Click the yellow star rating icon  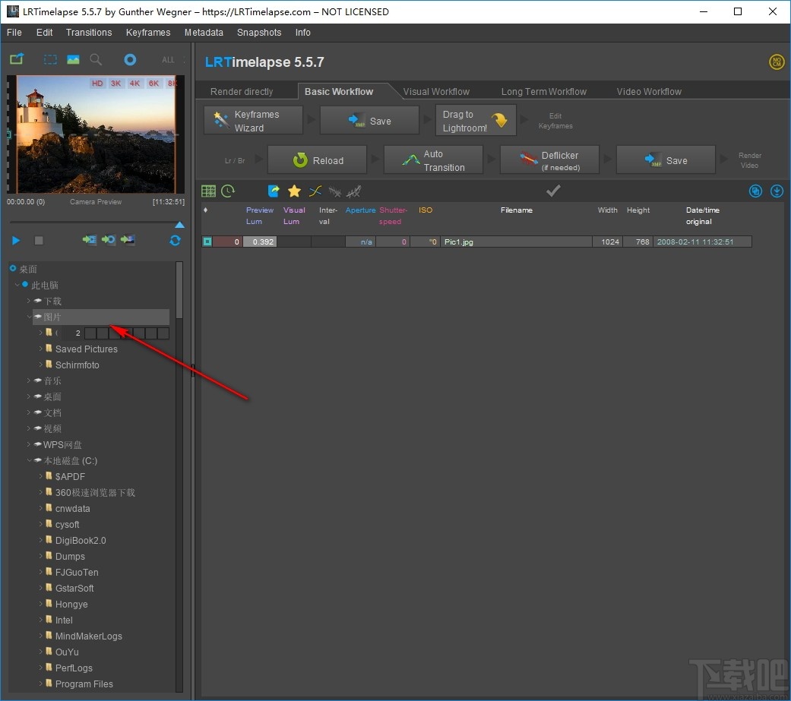click(295, 191)
